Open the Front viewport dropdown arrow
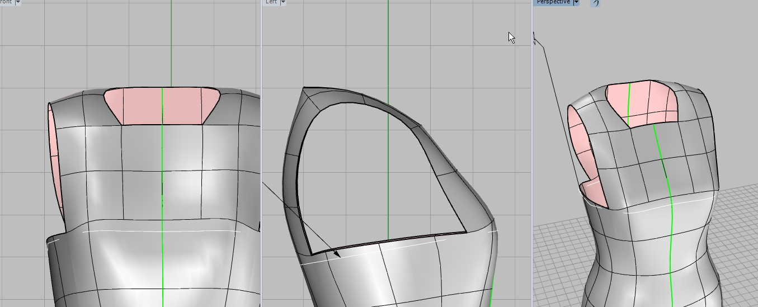Image resolution: width=758 pixels, height=307 pixels. pyautogui.click(x=18, y=2)
